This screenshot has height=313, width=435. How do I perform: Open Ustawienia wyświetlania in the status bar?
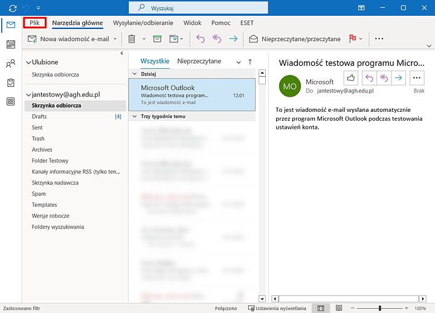(x=277, y=308)
